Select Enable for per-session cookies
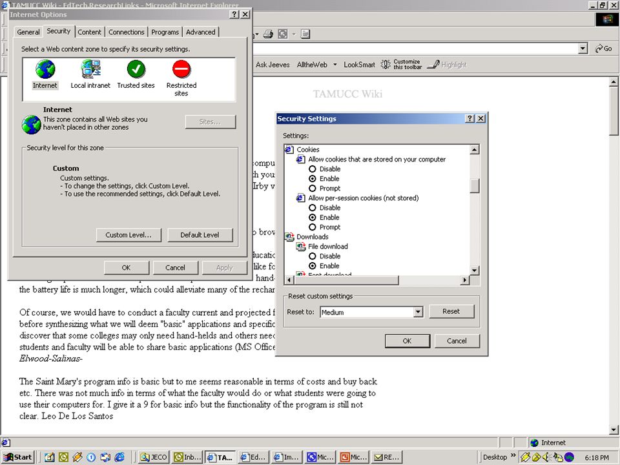Viewport: 620px width, 465px height. coord(313,218)
